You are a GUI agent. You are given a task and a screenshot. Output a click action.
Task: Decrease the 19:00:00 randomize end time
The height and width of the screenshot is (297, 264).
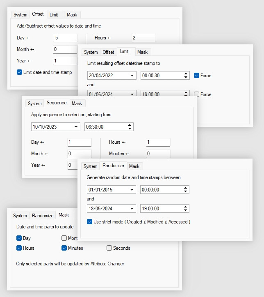coord(186,210)
